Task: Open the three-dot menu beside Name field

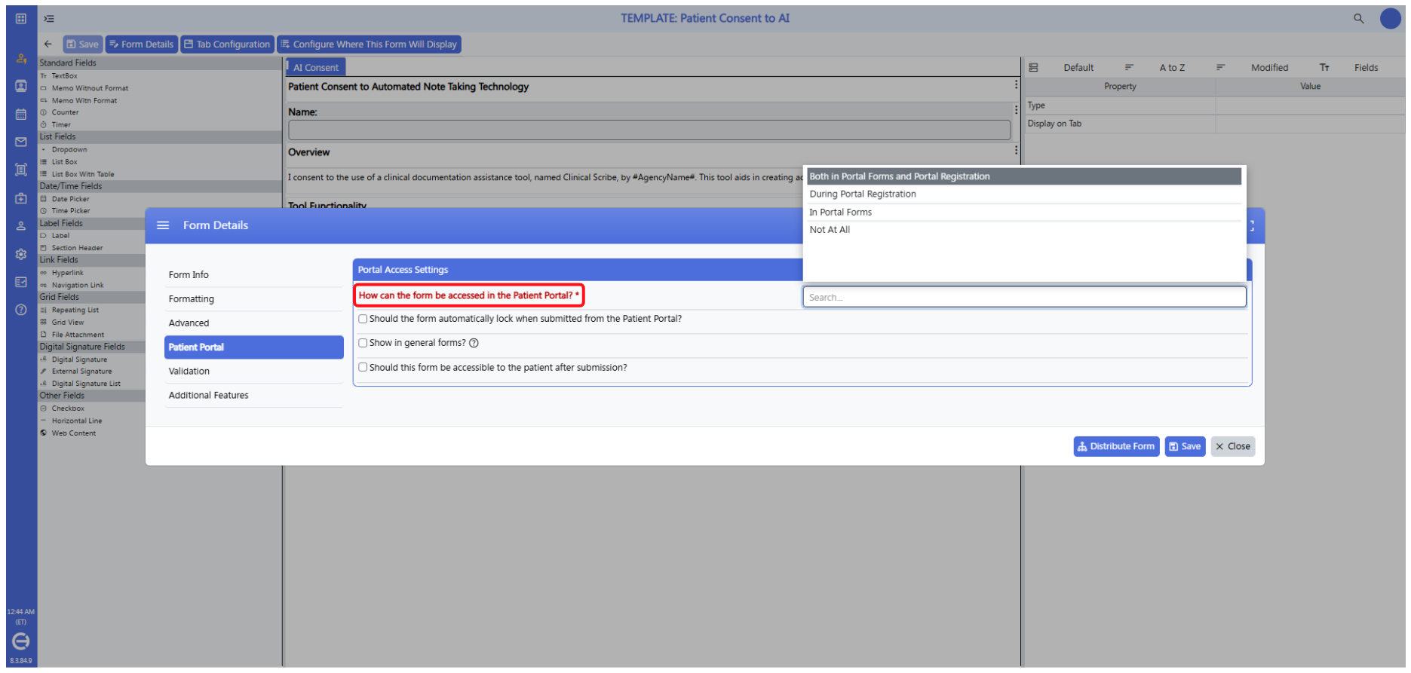Action: coord(1016,110)
